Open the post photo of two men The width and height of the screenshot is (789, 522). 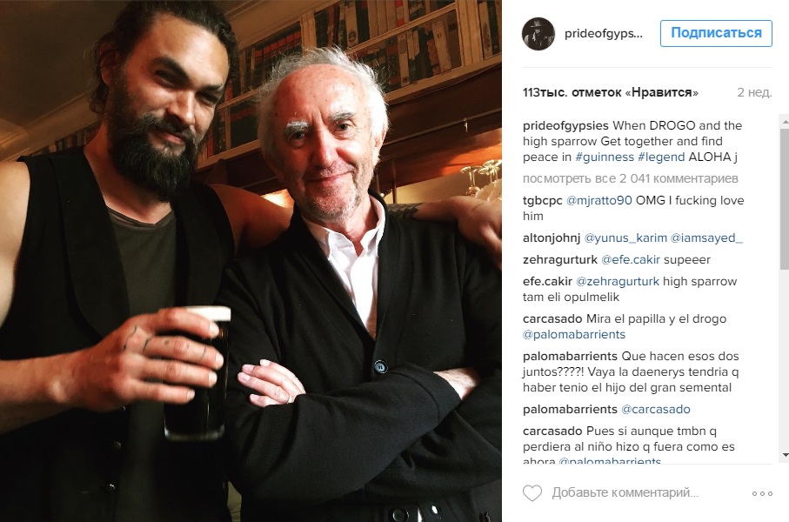251,261
